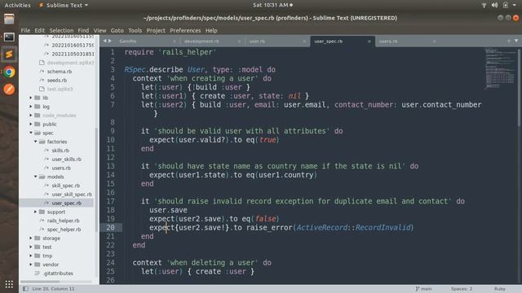Screen dimensions: 522x293
Task: Open spec_helper.rb in the sidebar
Action: [x=64, y=230]
